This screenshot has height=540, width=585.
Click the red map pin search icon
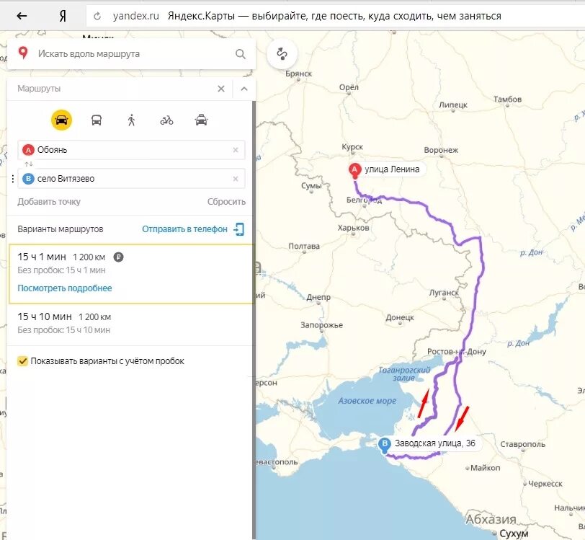click(x=23, y=53)
